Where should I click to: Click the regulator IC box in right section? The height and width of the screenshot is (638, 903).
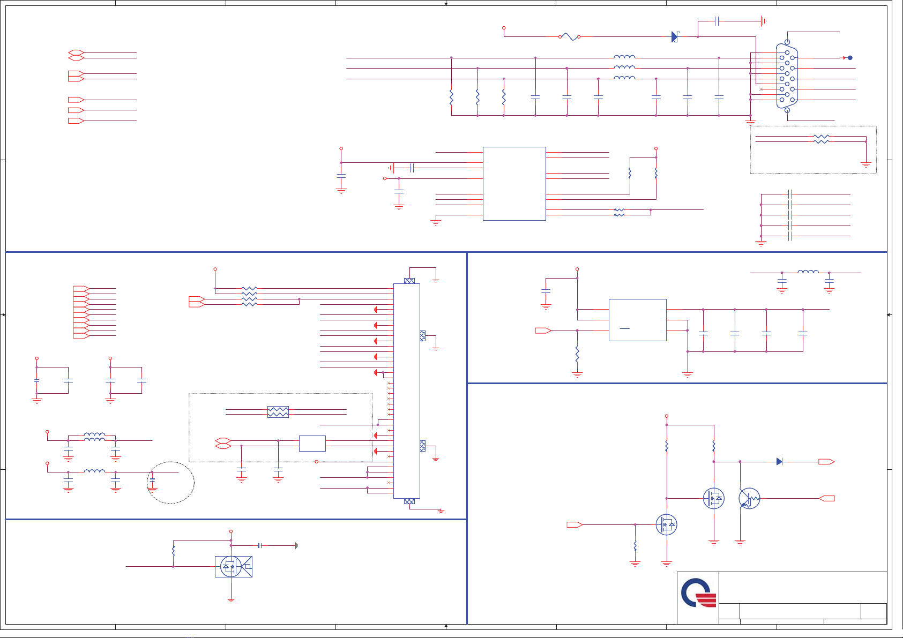pyautogui.click(x=637, y=320)
